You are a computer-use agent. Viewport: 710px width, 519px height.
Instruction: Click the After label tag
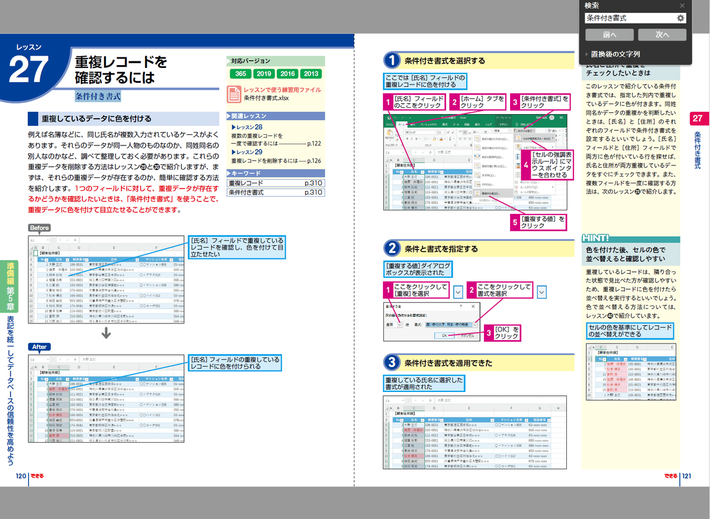40,347
